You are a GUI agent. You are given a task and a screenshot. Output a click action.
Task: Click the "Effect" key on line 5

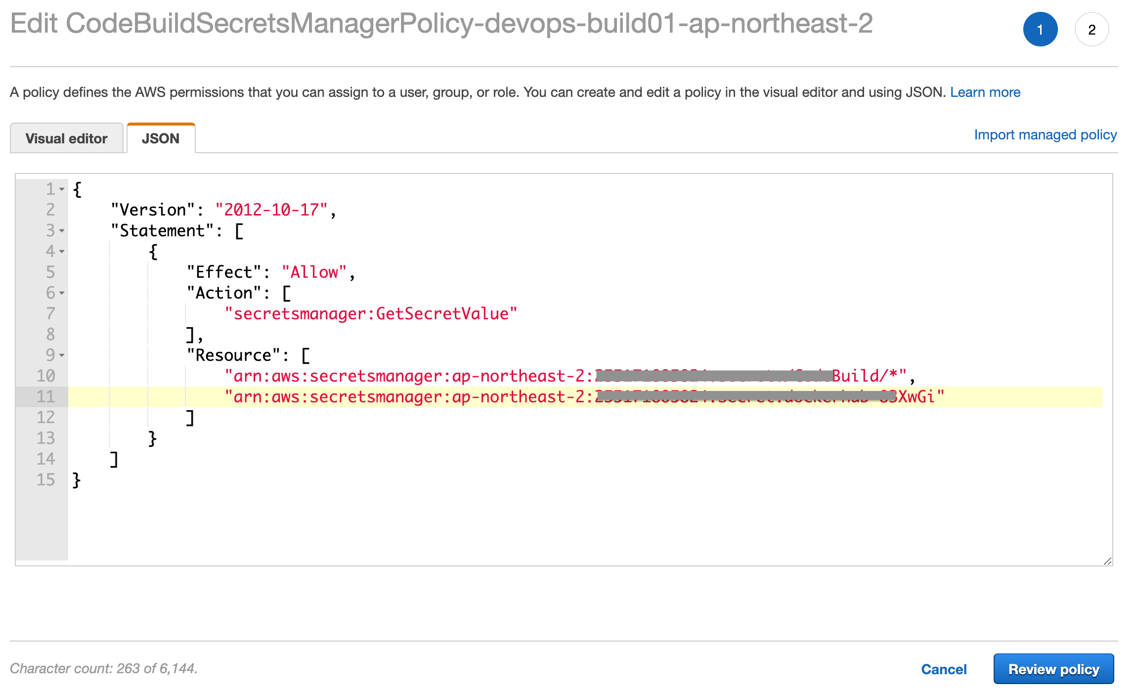coord(224,272)
